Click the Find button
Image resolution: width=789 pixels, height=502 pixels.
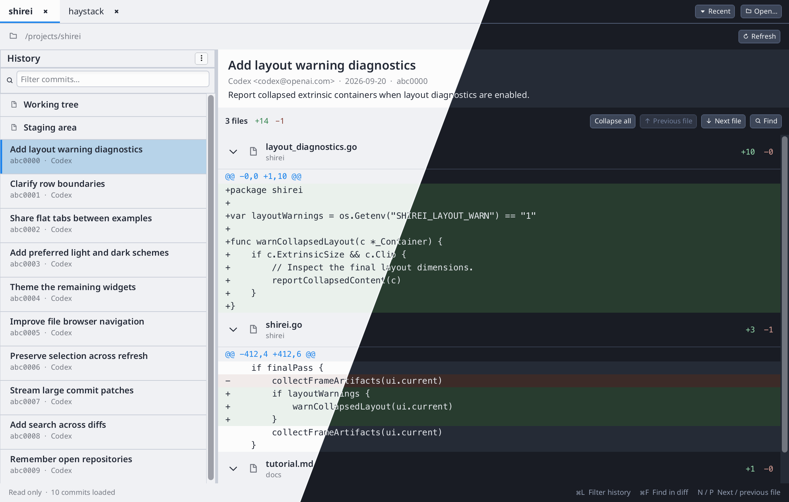pos(766,121)
